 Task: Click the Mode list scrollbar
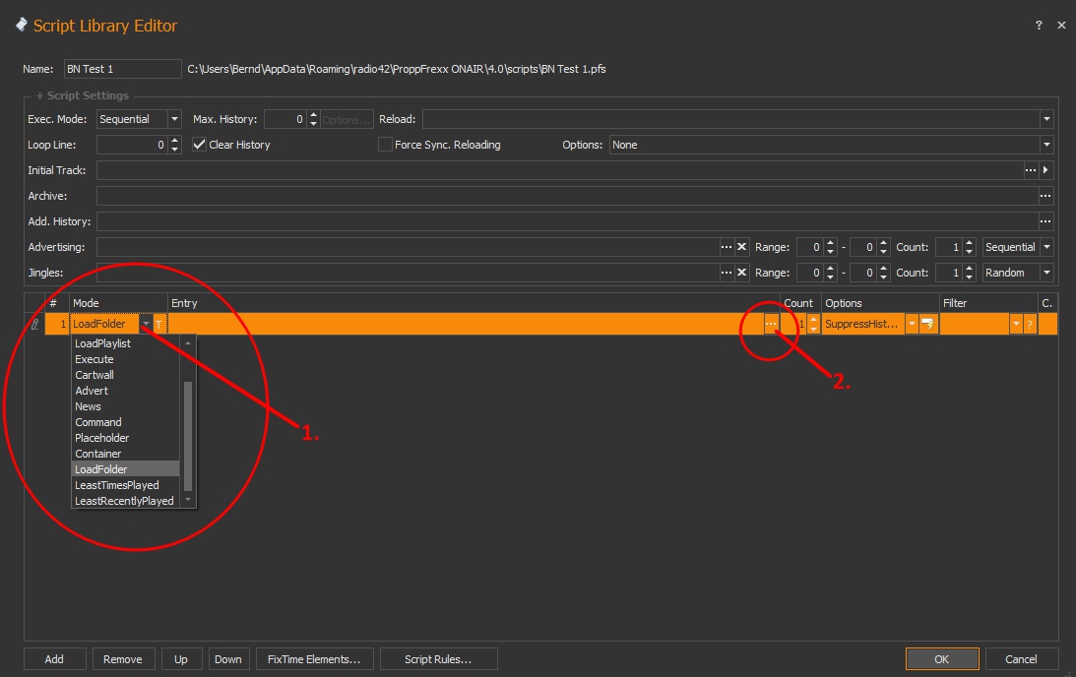189,433
